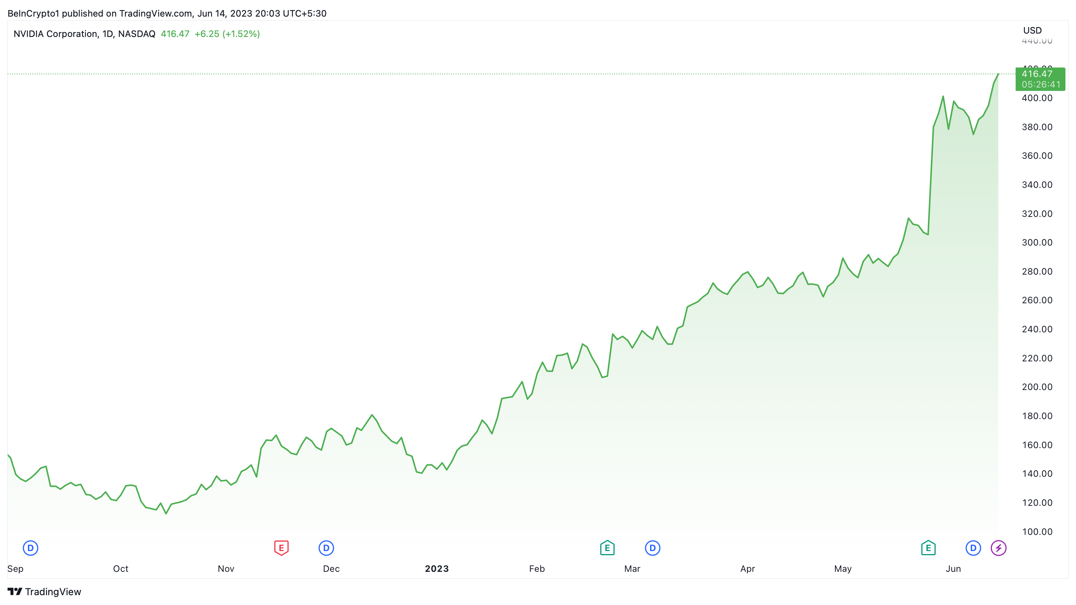Click the Jun label on time axis
This screenshot has width=1076, height=605.
[953, 569]
